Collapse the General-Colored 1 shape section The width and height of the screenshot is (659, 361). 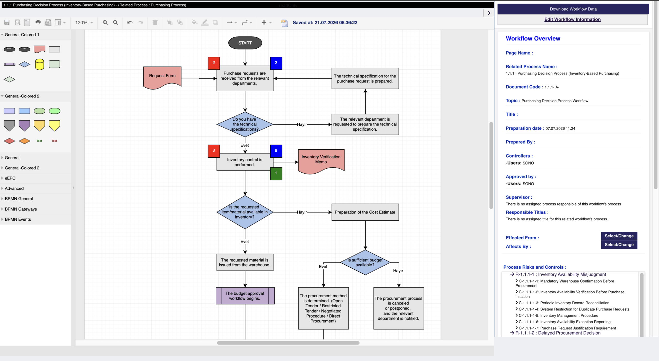(x=36, y=35)
